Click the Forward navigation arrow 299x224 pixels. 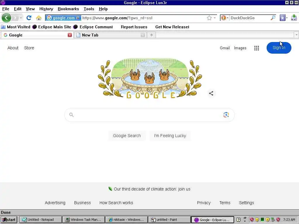coord(15,18)
